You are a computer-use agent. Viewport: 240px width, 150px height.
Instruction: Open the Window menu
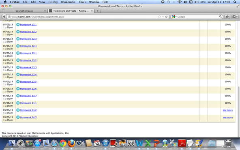94,2
